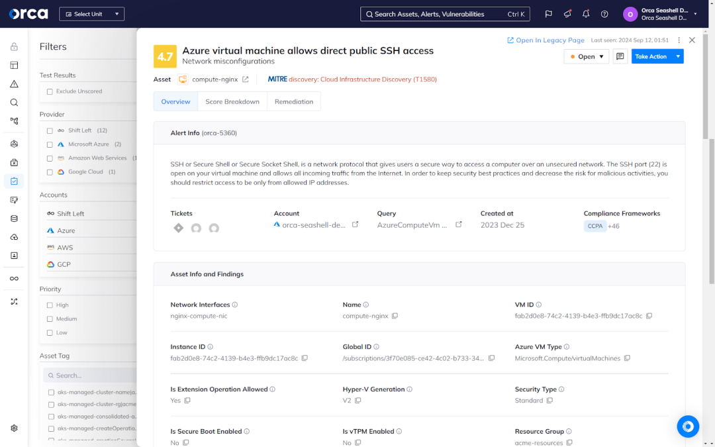This screenshot has height=447, width=715.
Task: Switch to the Overview tab
Action: point(175,102)
